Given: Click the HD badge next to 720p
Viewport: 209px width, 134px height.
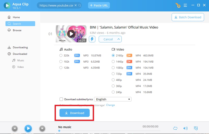Looking at the screenshot, I should (129, 74).
